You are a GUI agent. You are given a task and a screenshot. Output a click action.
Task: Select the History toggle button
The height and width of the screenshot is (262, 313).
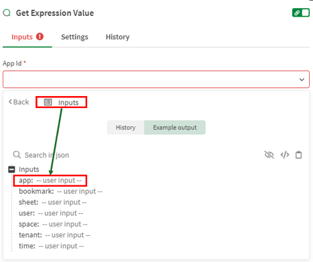126,127
